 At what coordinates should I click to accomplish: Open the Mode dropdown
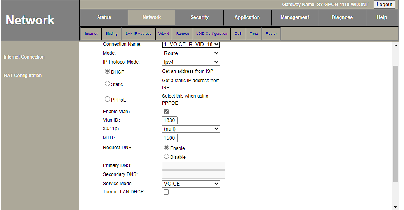point(191,53)
